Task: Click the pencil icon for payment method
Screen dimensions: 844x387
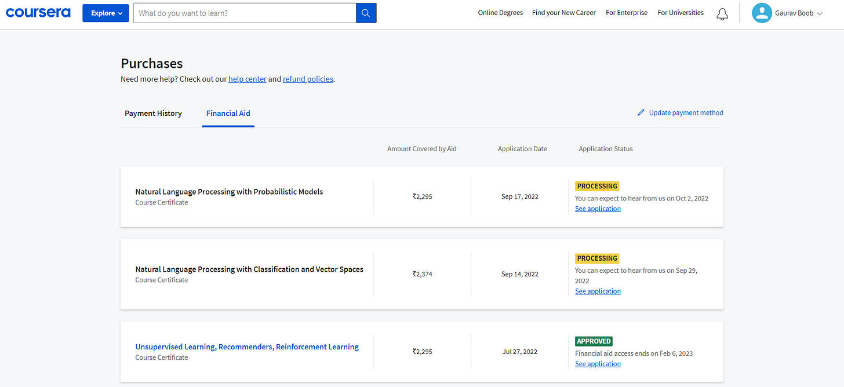Action: pos(641,113)
